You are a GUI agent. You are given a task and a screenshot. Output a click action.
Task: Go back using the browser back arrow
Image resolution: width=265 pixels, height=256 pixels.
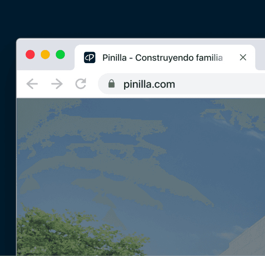pyautogui.click(x=32, y=84)
